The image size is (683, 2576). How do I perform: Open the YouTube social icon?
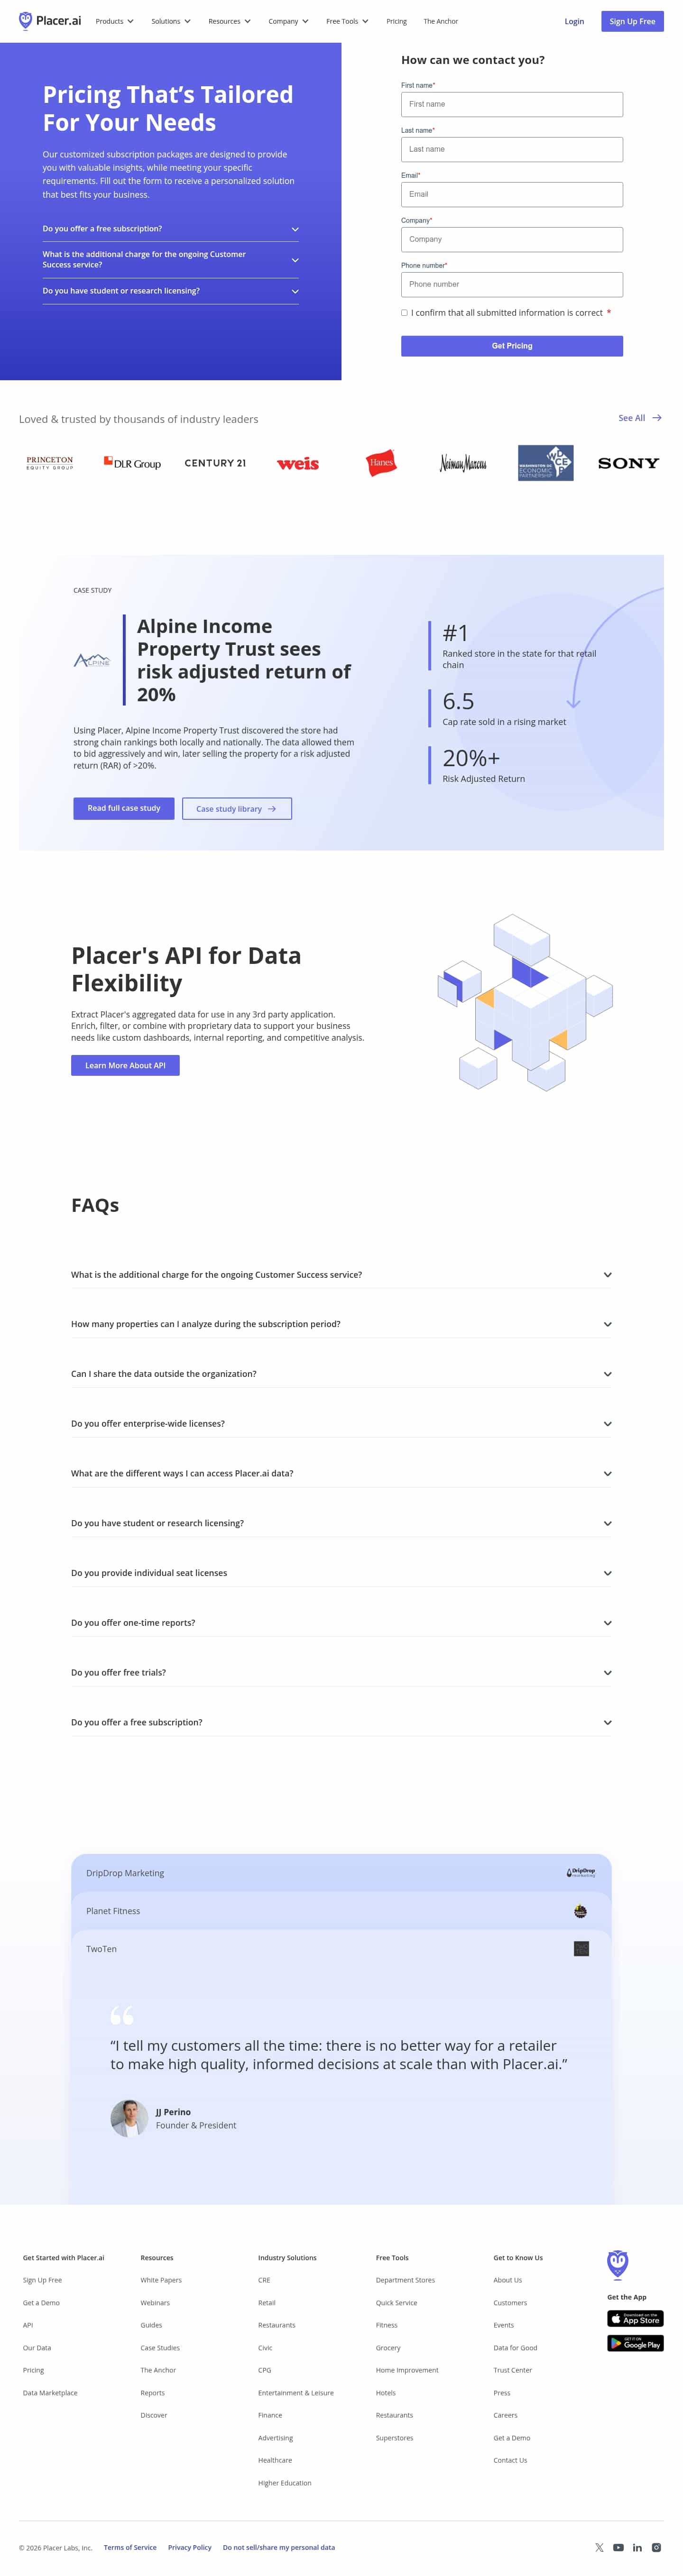tap(618, 2547)
